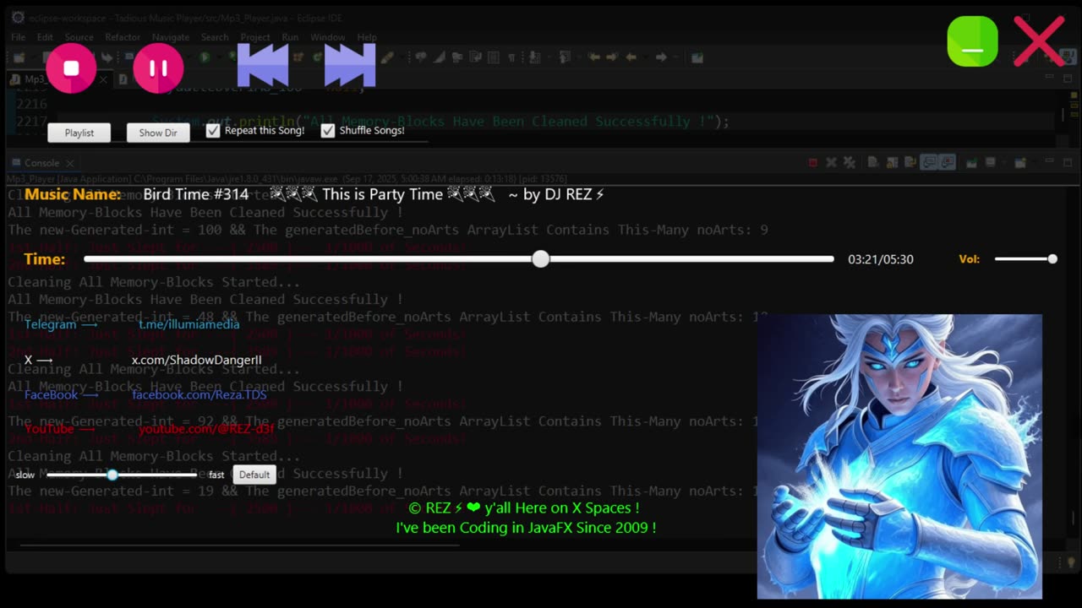Open the x.com/ShadowDangerII link
This screenshot has height=608, width=1082.
[197, 360]
